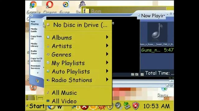Click the first video-size button below the visualization
This screenshot has height=111, width=199.
pos(133,74)
